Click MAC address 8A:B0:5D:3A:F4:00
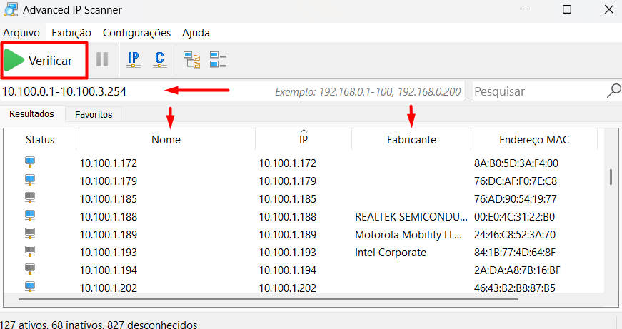Image resolution: width=622 pixels, height=329 pixels. (x=516, y=163)
